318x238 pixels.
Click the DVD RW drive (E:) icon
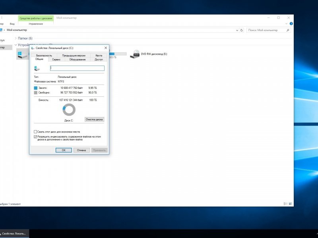135,54
